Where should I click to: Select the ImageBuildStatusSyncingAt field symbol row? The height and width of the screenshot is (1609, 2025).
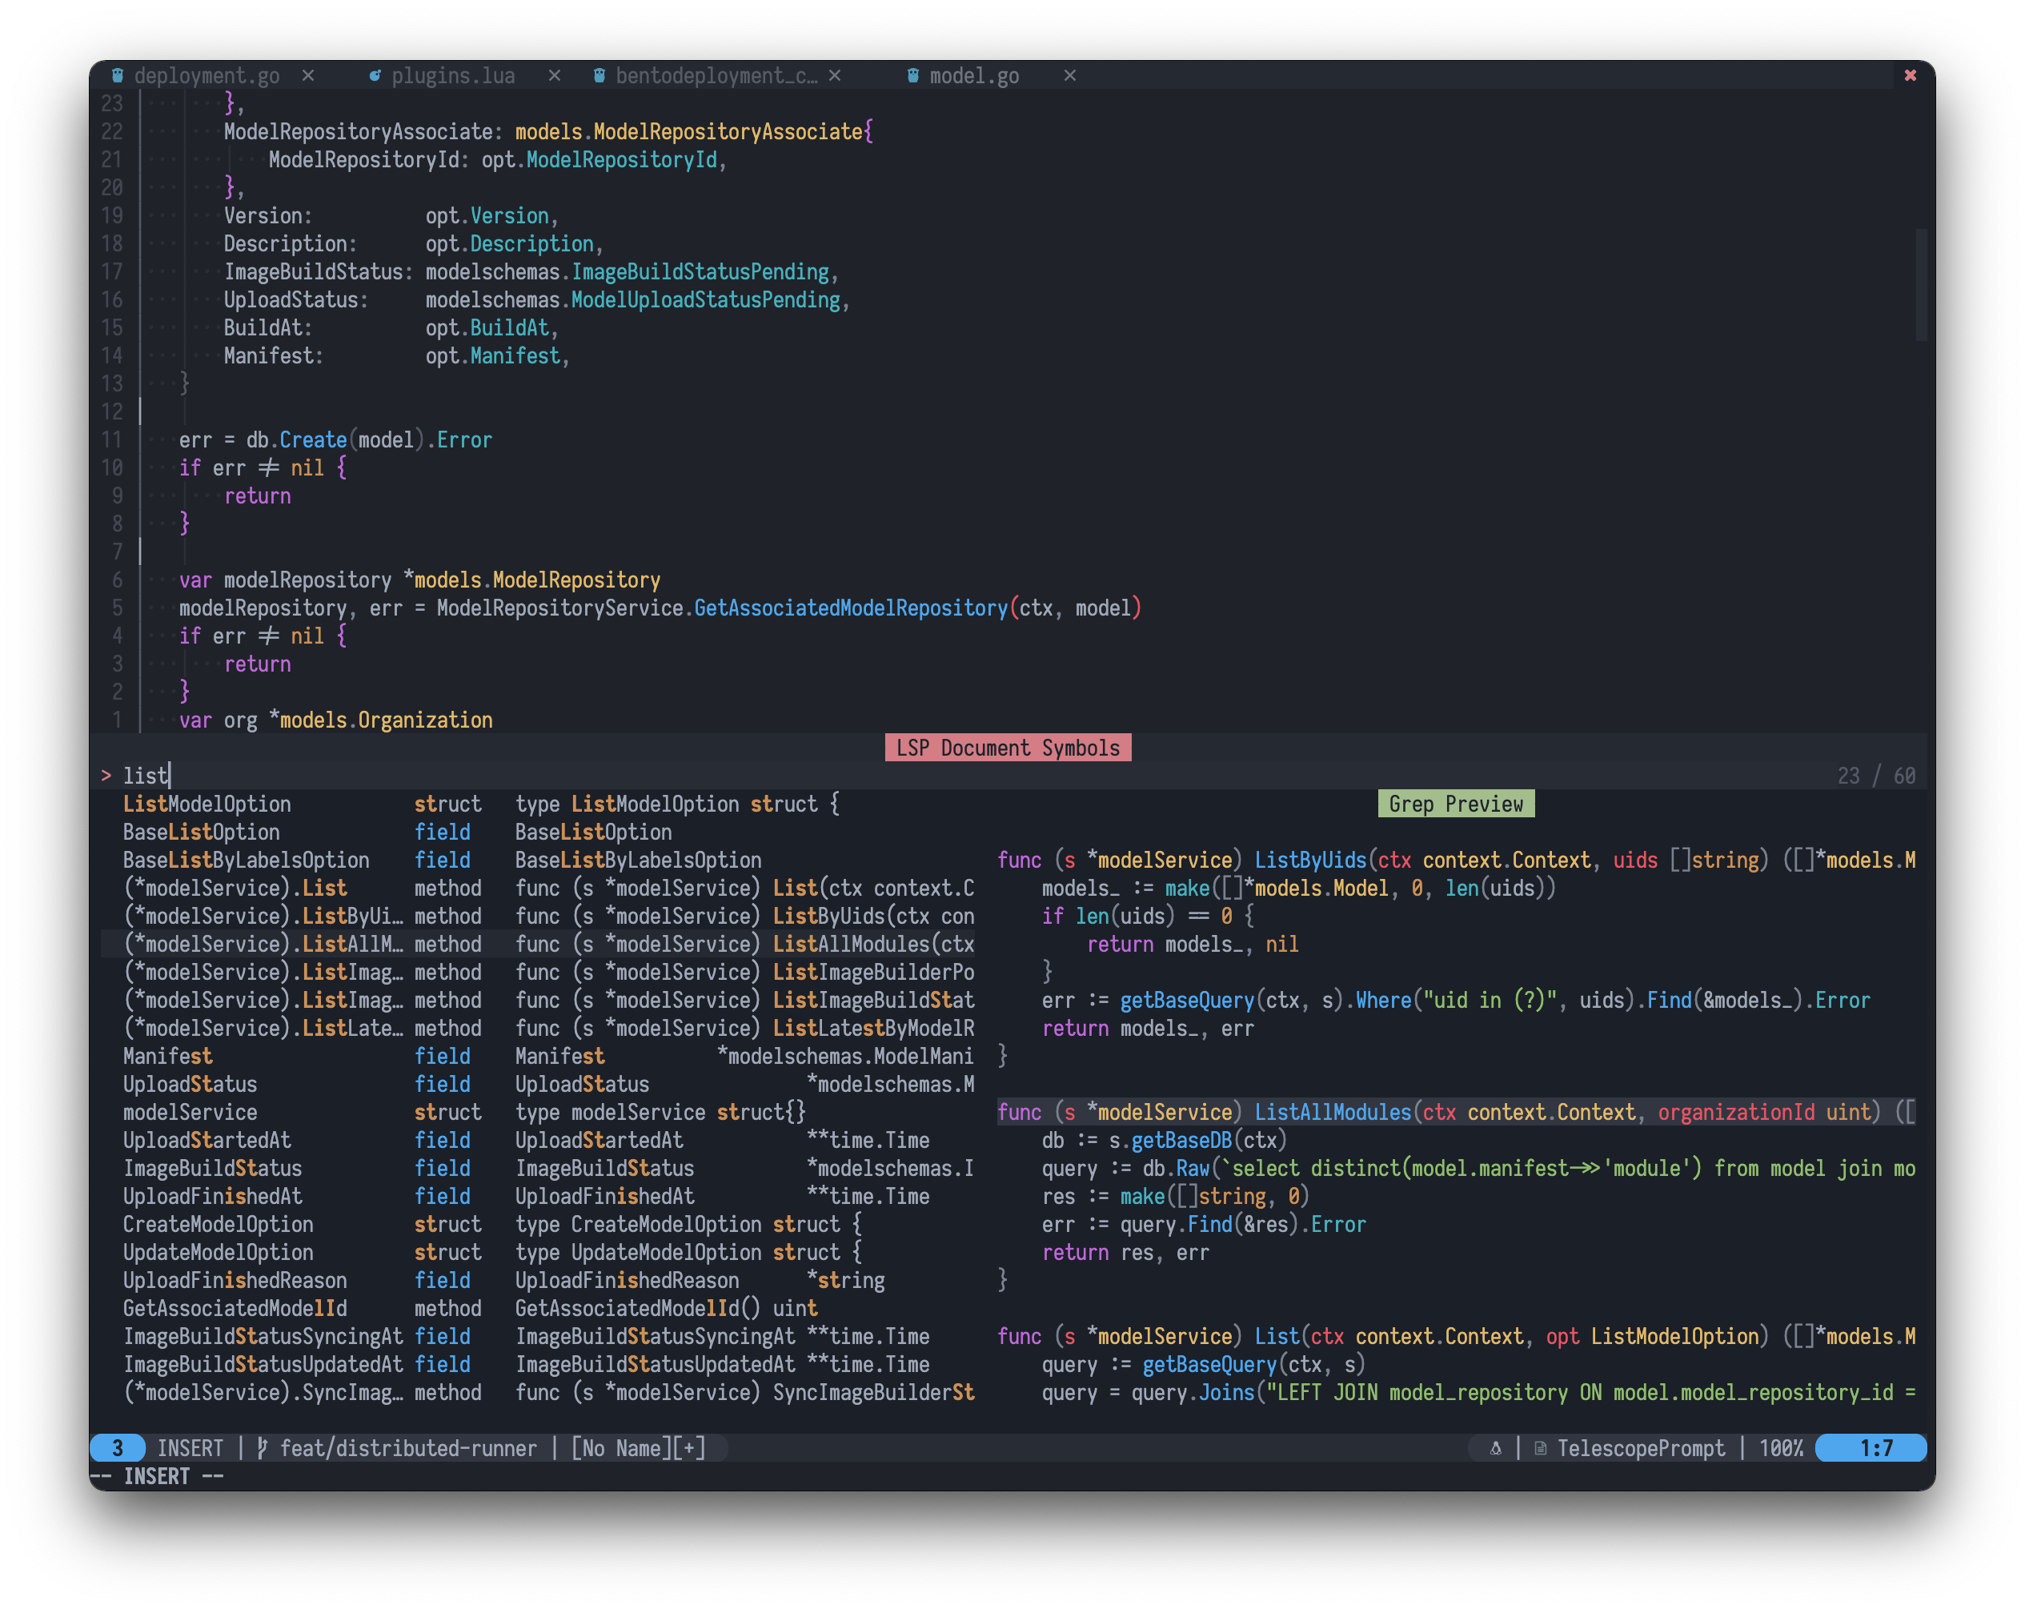point(538,1337)
